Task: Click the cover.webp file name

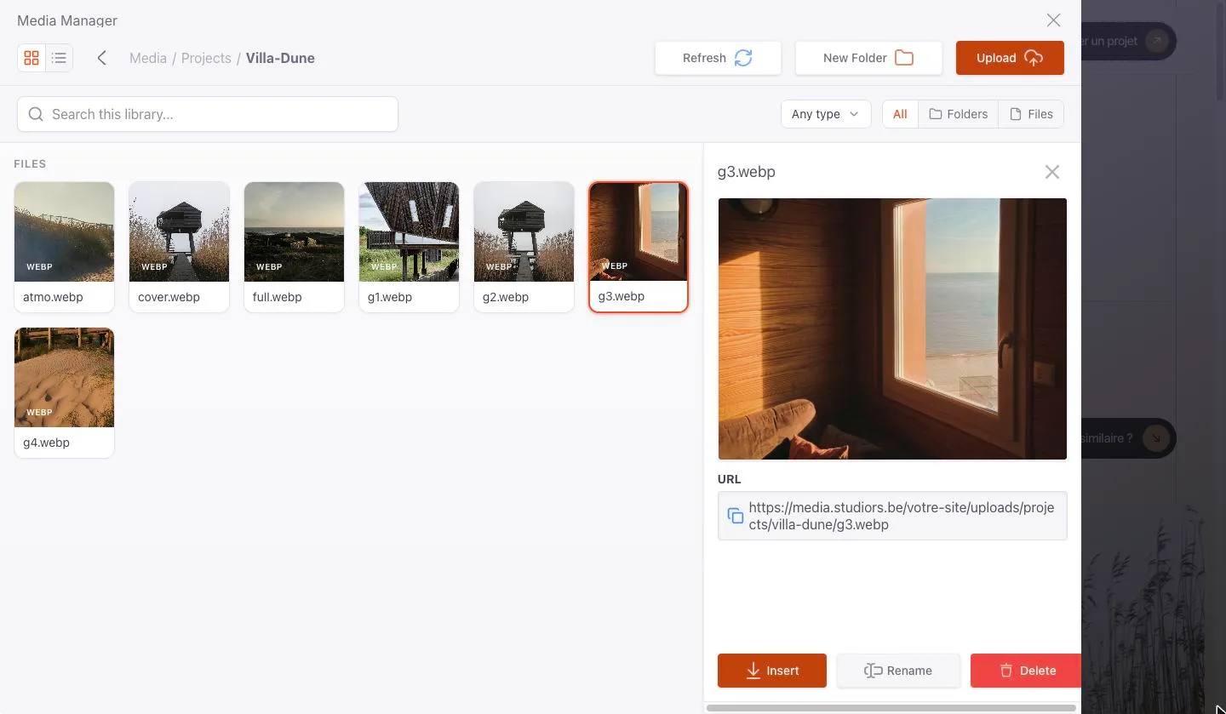Action: point(169,297)
